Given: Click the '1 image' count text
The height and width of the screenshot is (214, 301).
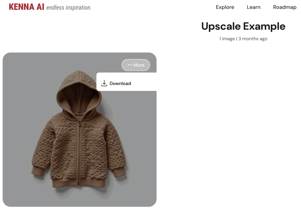Looking at the screenshot, I should coord(227,39).
